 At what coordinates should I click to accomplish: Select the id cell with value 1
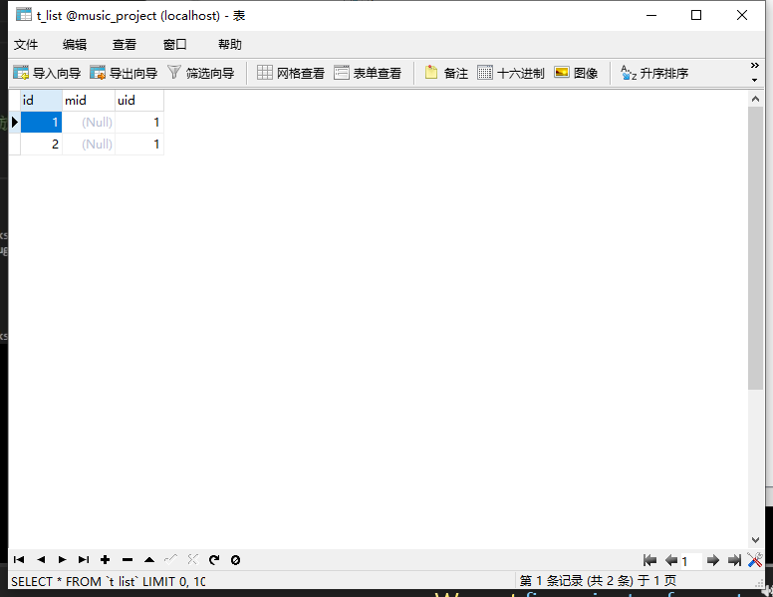(42, 122)
